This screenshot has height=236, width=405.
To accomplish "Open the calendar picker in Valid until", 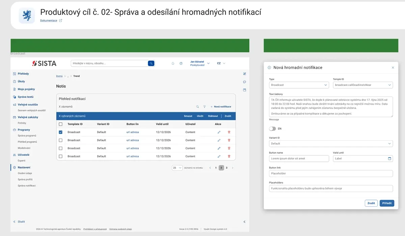I will (389, 158).
